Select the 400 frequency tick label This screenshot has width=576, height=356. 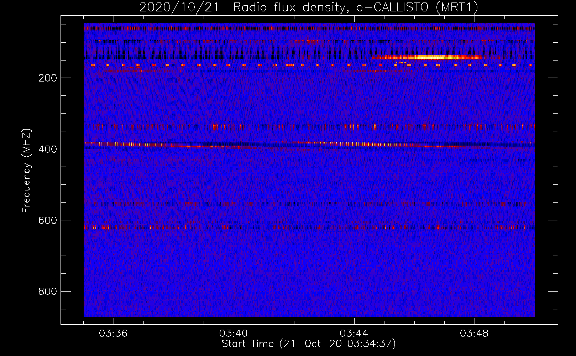tap(48, 149)
